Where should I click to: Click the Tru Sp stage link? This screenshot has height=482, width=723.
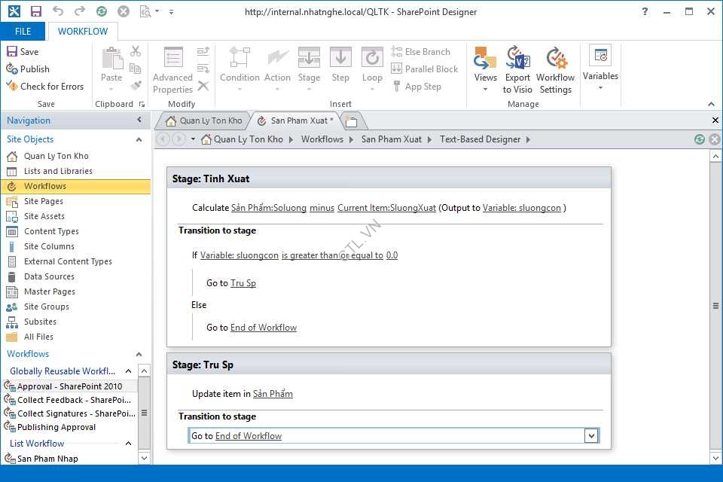point(243,283)
